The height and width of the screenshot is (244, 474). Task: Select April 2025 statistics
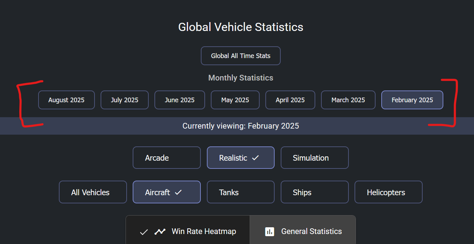click(x=290, y=100)
